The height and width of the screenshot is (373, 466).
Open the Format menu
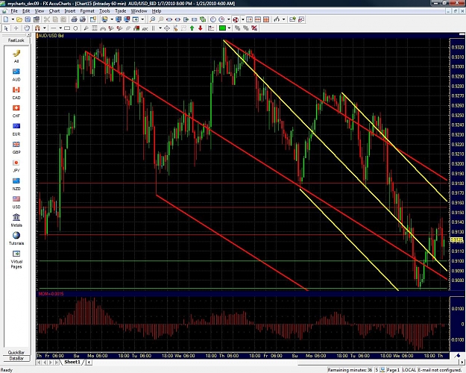click(87, 11)
